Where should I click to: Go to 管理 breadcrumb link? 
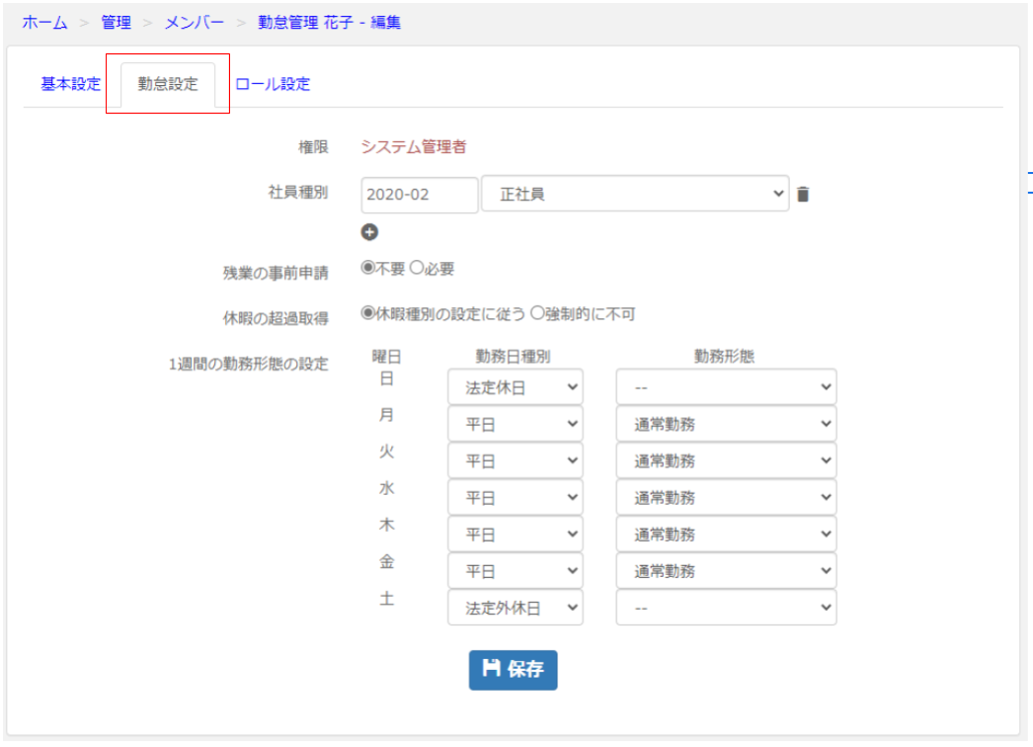coord(116,23)
